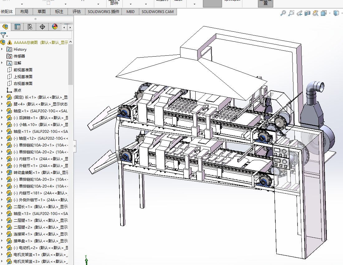
Task: Select the Zoom to Area tool
Action: tap(291, 13)
